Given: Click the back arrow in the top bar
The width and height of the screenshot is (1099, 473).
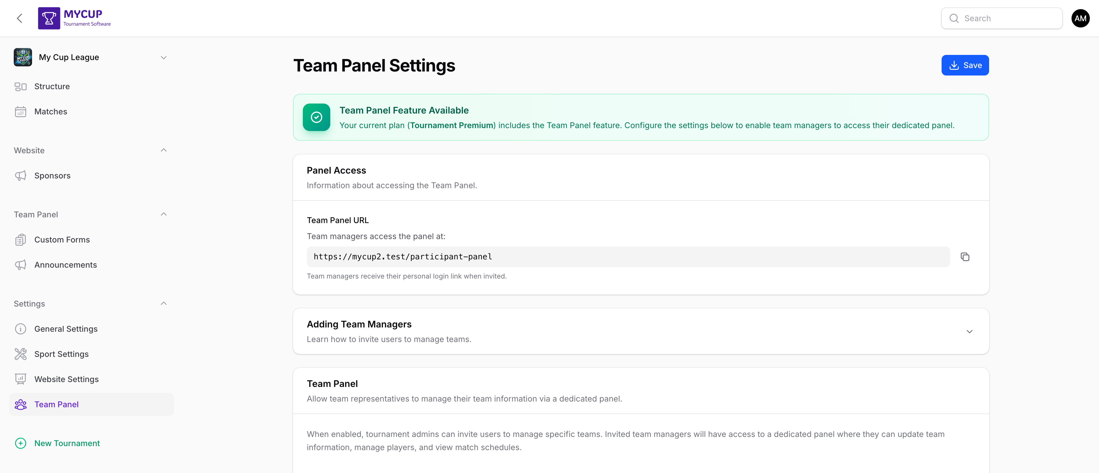Looking at the screenshot, I should tap(20, 18).
